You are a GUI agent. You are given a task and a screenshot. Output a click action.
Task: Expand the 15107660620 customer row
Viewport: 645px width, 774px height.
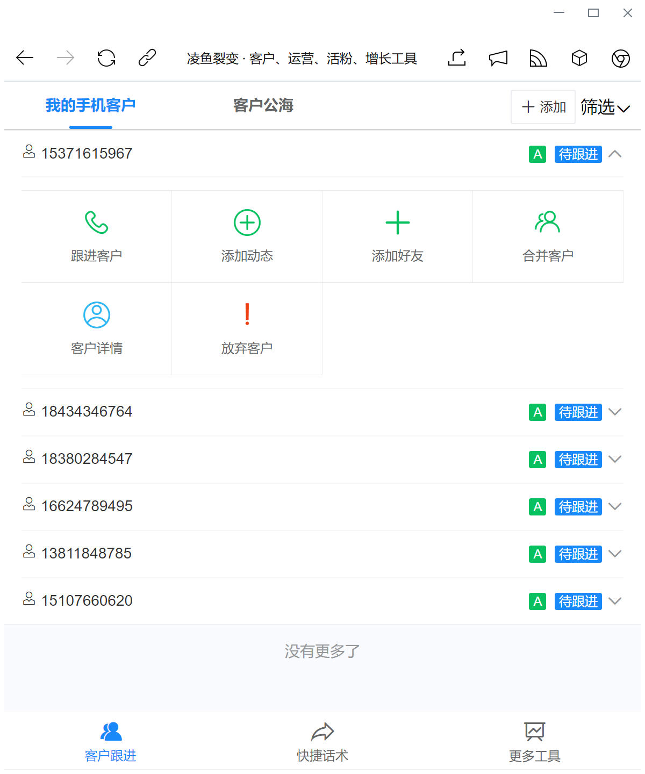615,601
